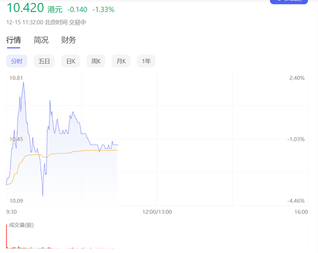
Task: Open the 财务 tab
Action: click(x=69, y=40)
